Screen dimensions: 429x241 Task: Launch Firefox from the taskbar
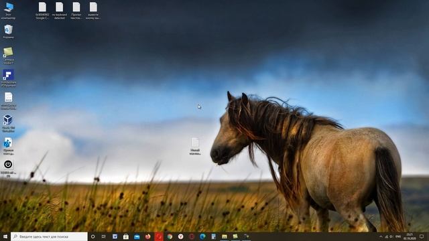[x=147, y=236]
